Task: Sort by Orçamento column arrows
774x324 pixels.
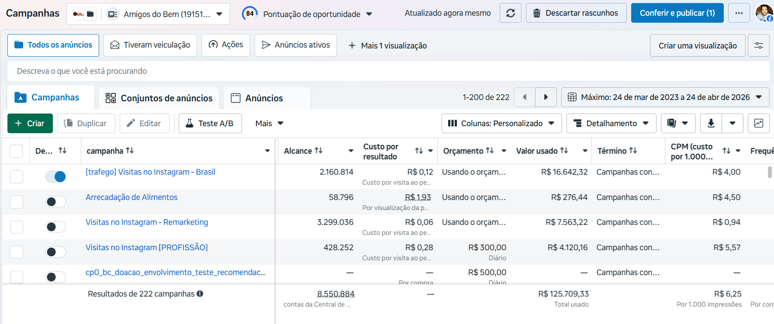Action: click(490, 151)
